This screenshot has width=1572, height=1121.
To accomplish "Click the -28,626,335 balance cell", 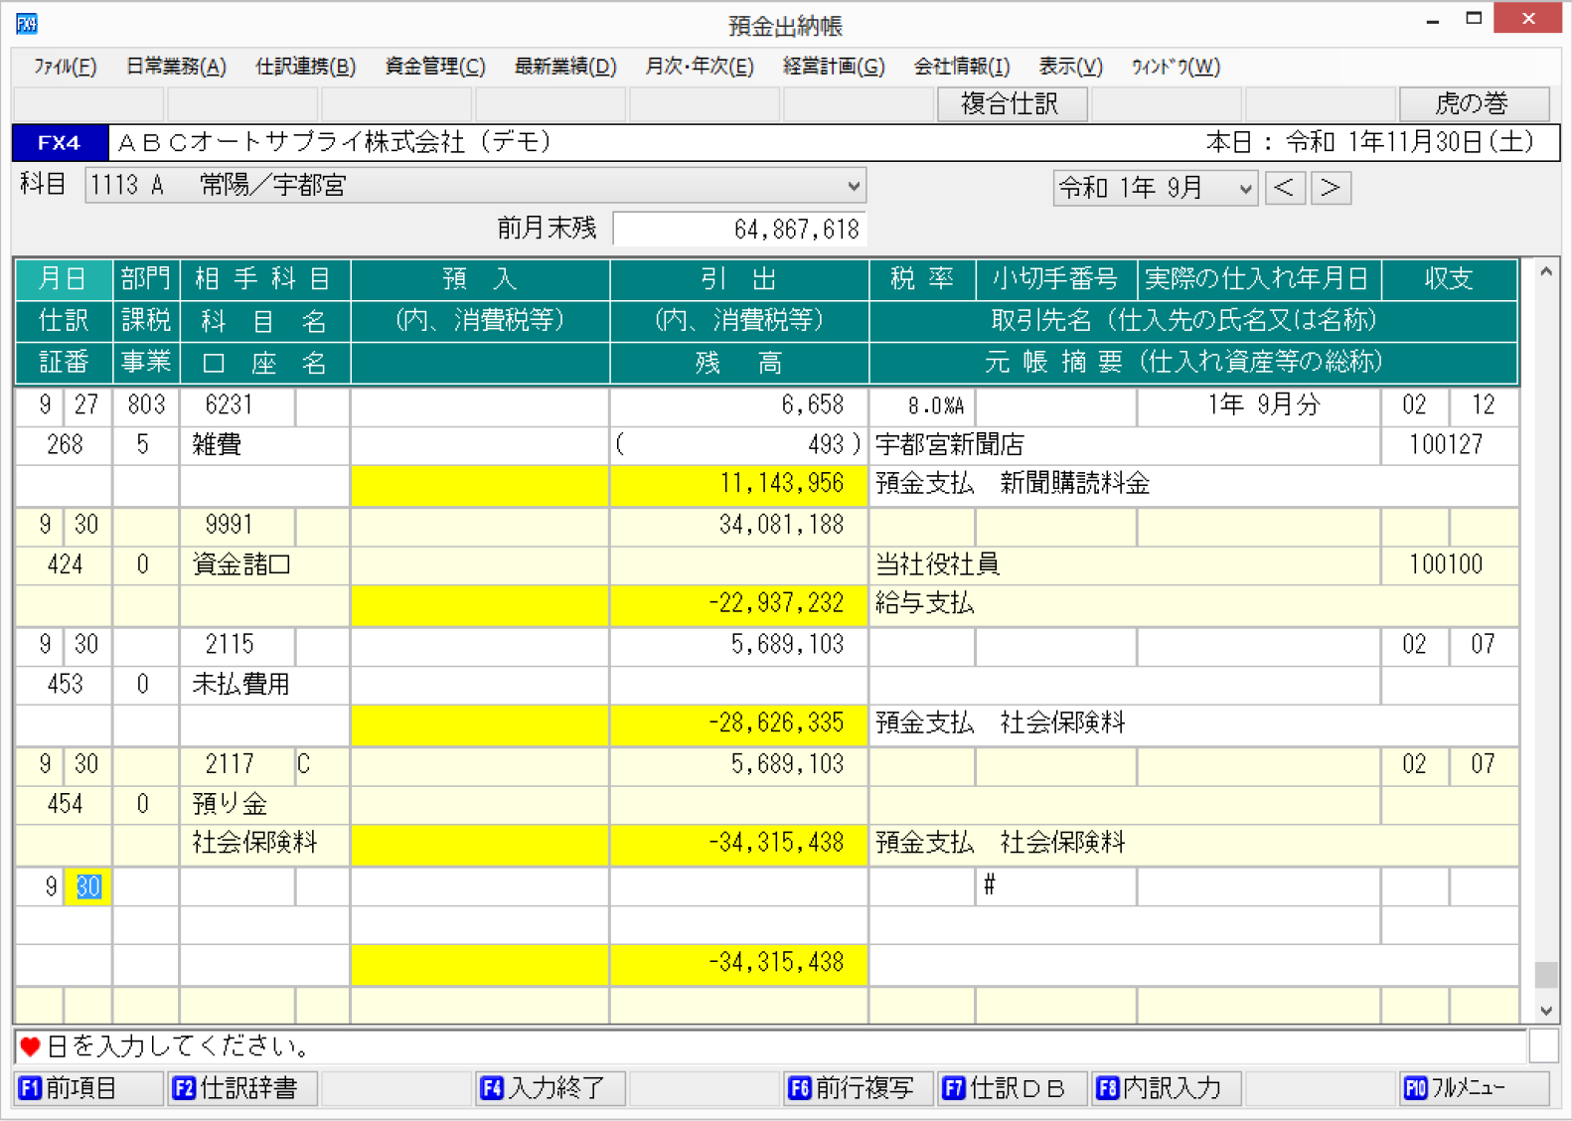I will tap(739, 723).
